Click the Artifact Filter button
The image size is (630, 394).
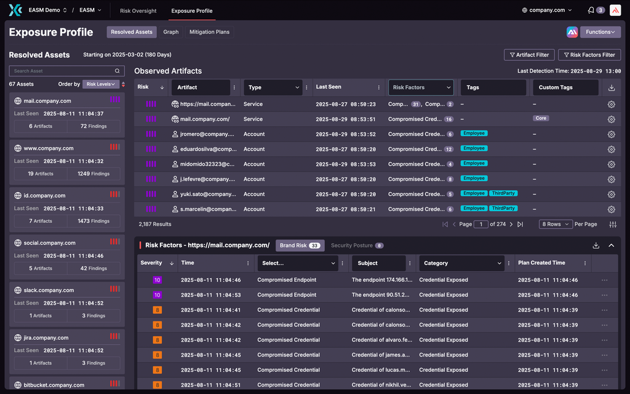coord(528,55)
